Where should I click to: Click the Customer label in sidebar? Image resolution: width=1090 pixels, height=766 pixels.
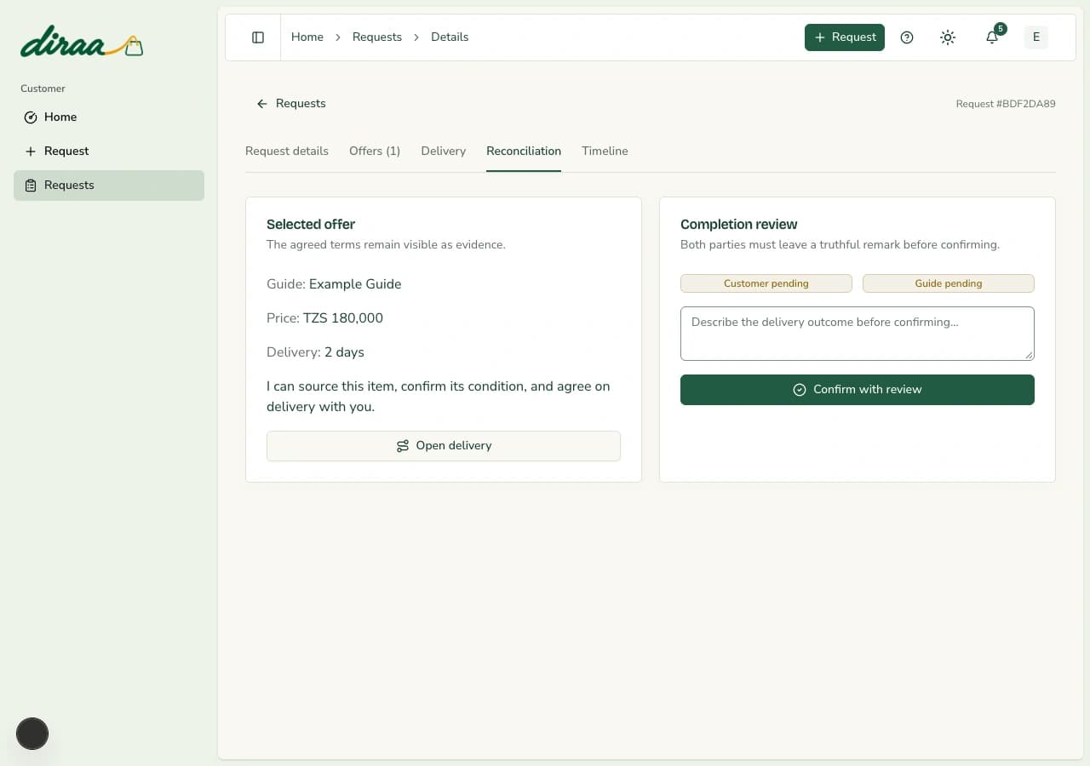[43, 89]
